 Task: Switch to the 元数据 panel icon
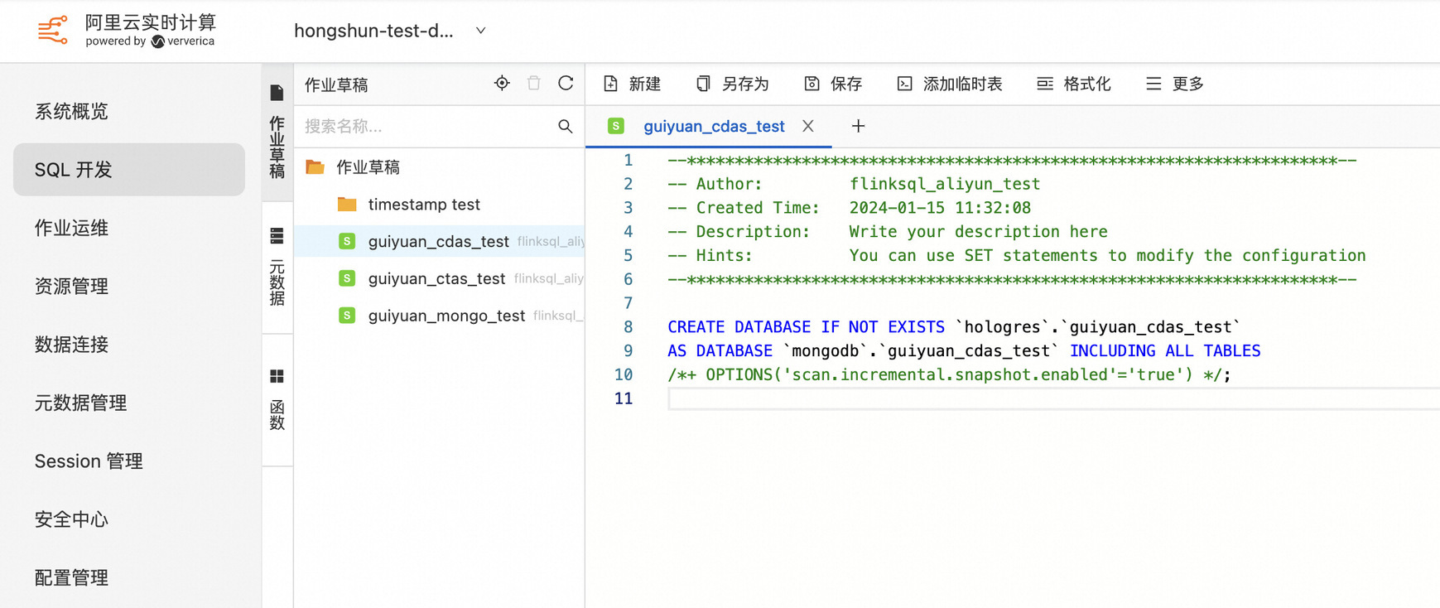[277, 236]
